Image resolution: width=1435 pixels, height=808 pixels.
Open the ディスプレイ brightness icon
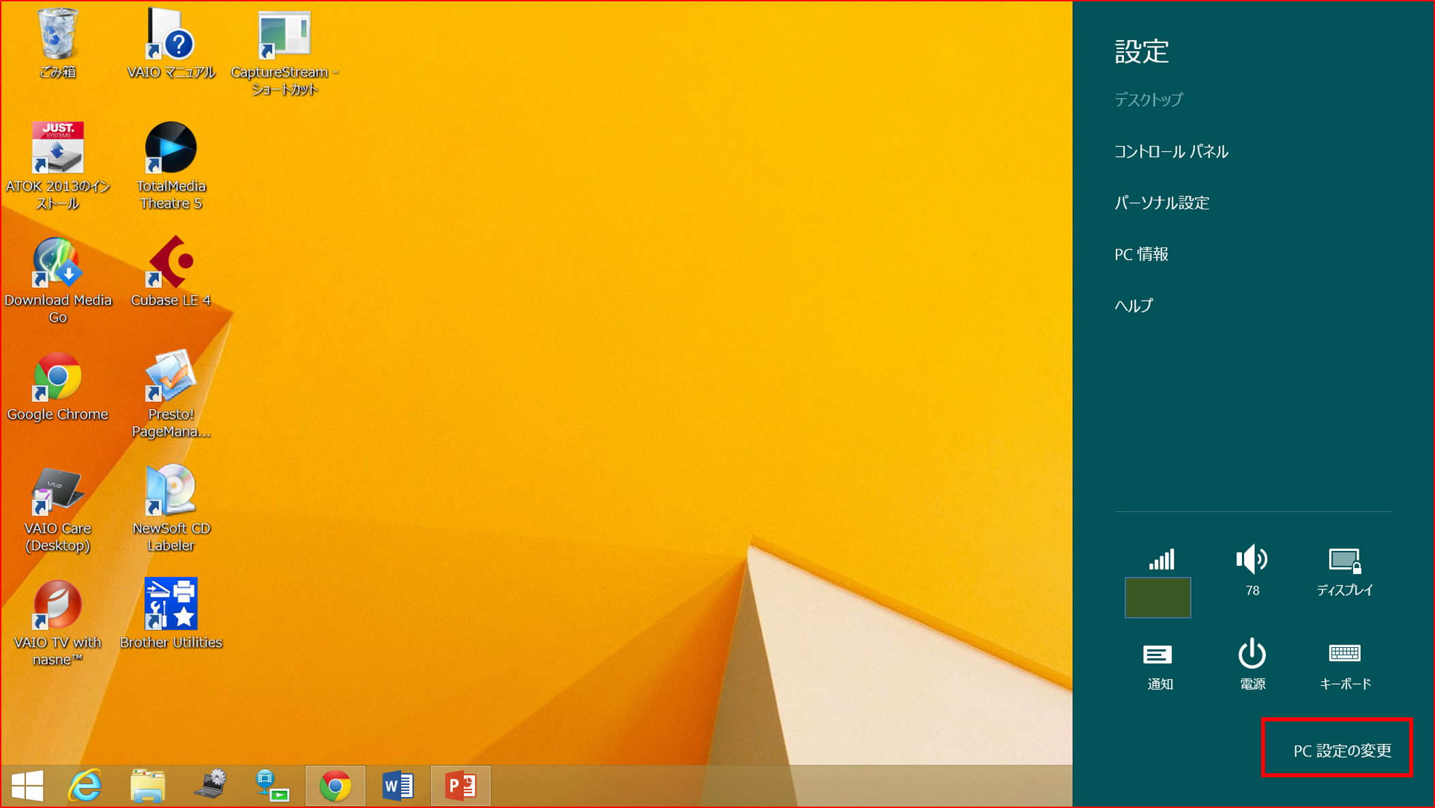[1344, 571]
